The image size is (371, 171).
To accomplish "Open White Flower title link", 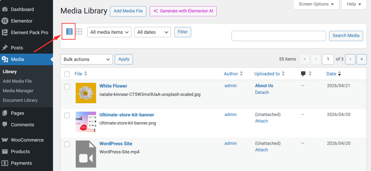I will click(x=113, y=86).
